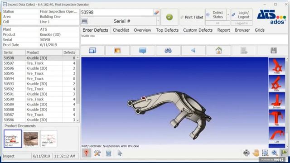Click the green checkmark confirm button

pos(169,17)
